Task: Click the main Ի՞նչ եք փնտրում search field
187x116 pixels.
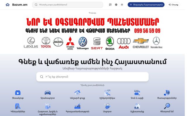Action: [x=92, y=77]
